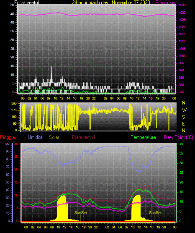Click 990 on the pressure axis
The height and width of the screenshot is (233, 195).
coord(181,70)
